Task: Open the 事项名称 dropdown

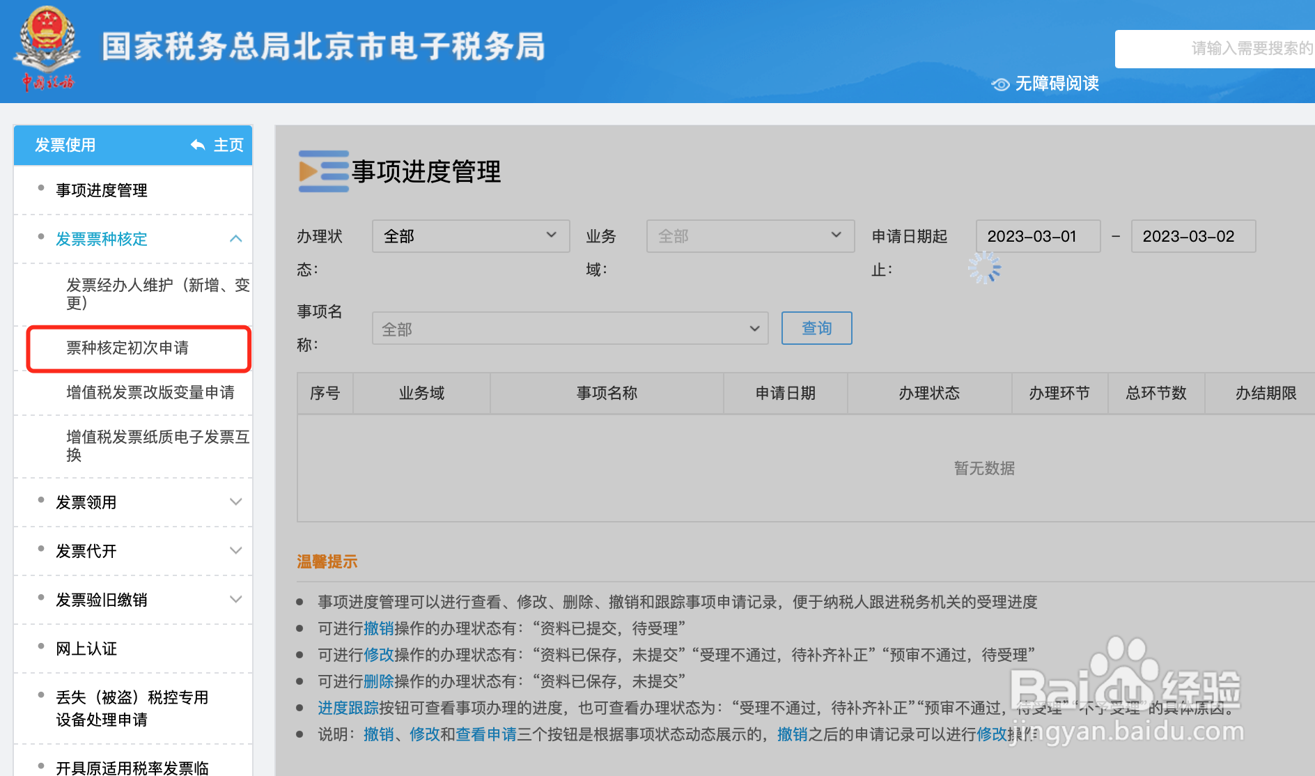Action: pos(570,328)
